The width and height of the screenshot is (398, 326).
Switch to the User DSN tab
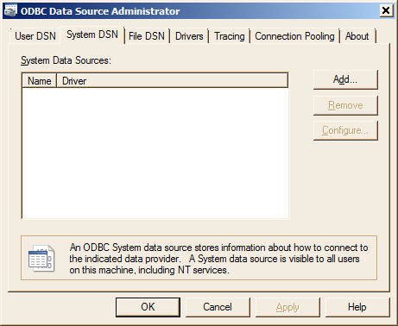coord(35,36)
